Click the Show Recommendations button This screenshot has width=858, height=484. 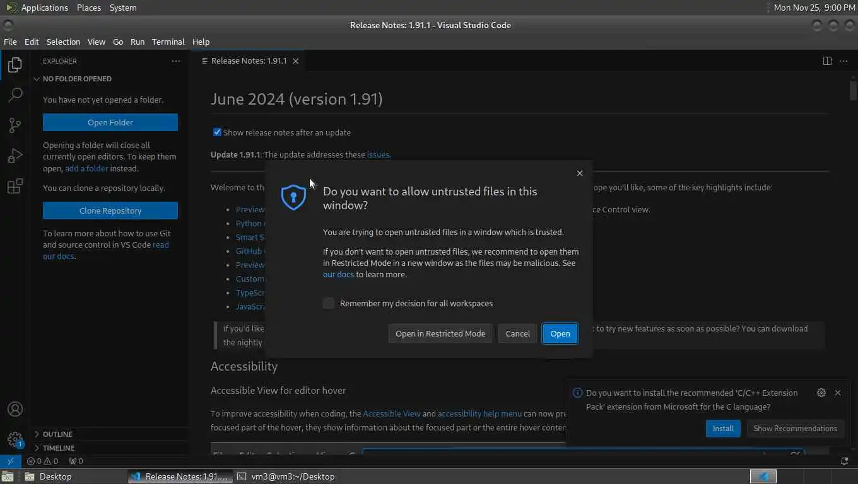(x=795, y=428)
